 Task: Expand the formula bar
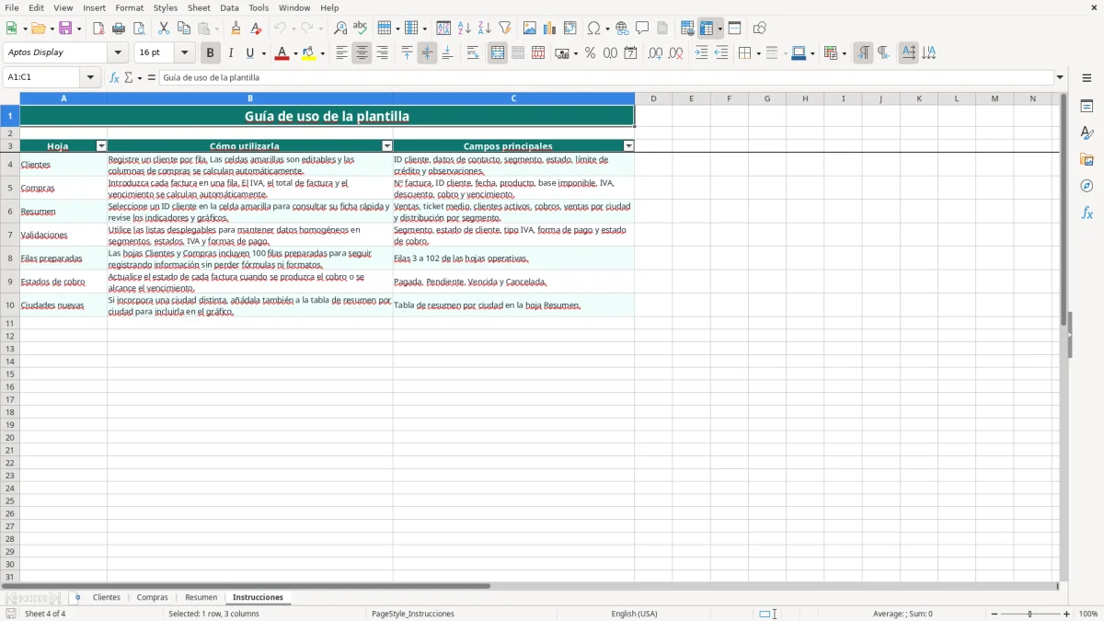[x=1060, y=78]
